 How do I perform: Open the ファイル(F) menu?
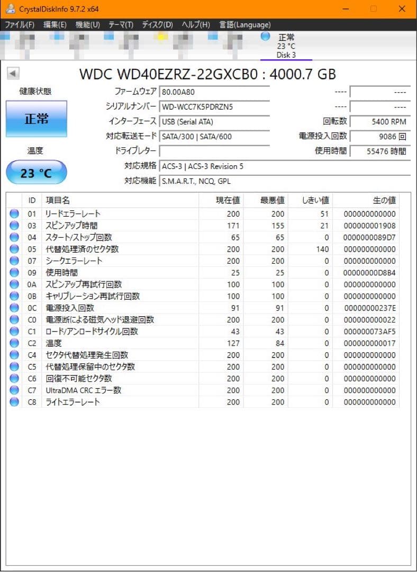pos(20,25)
